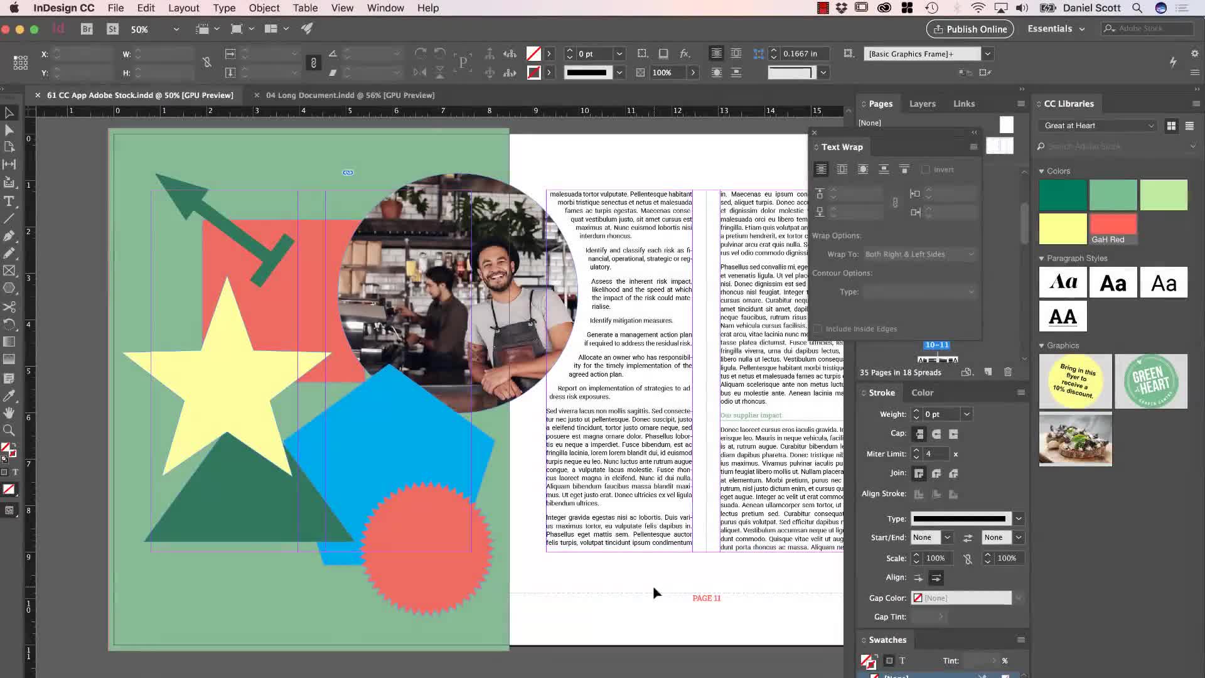Open the Layout menu

(183, 8)
